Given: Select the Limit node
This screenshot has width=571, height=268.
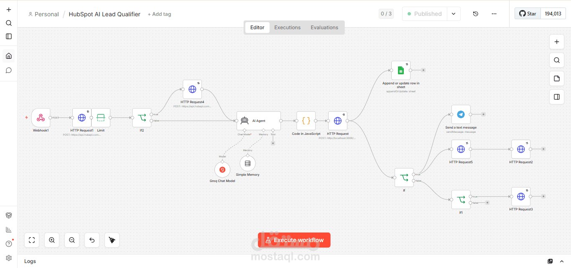Looking at the screenshot, I should click(x=101, y=118).
